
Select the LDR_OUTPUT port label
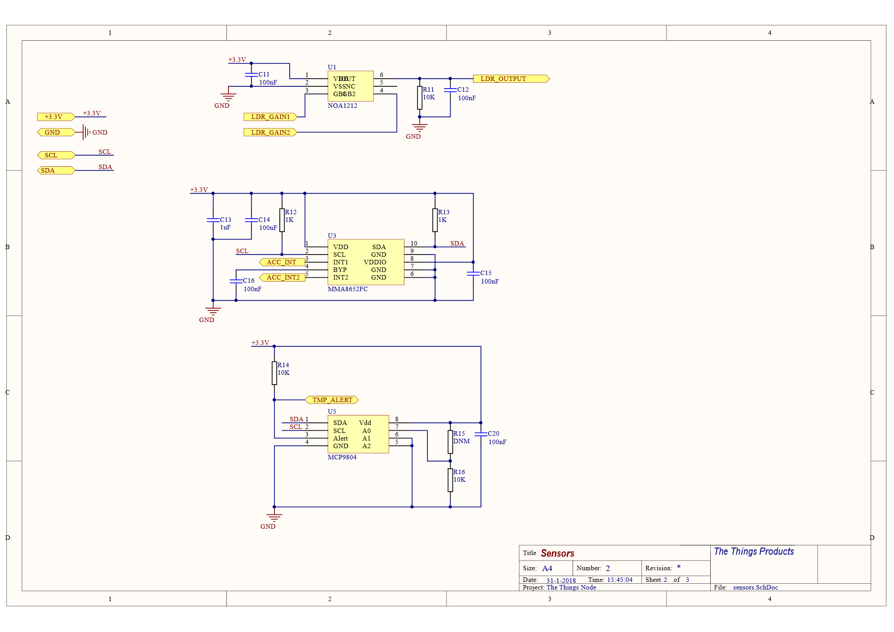[x=511, y=79]
